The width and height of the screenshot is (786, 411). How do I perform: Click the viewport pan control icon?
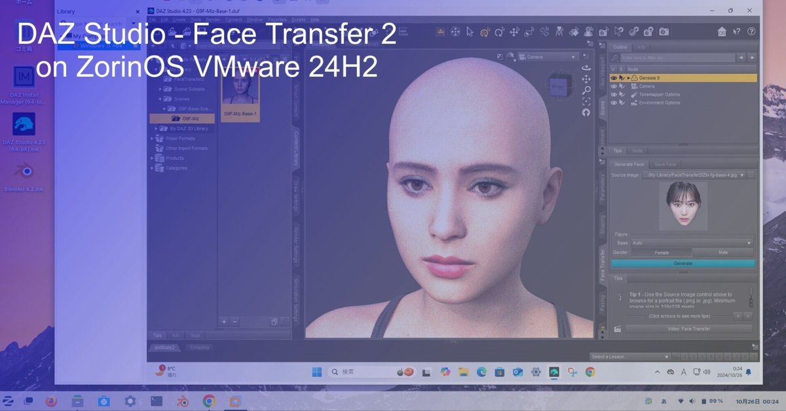(586, 79)
